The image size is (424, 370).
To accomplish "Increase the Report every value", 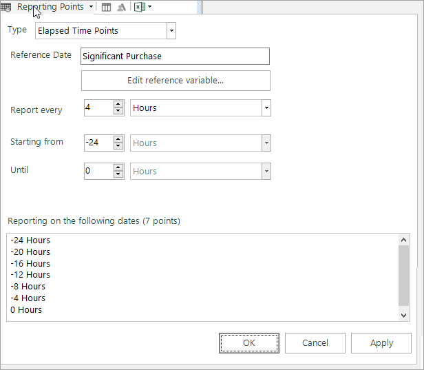I will point(118,104).
